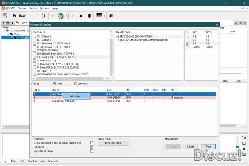The height and width of the screenshot is (166, 249).
Task: Click Pin State list horizontal scroll right arrow
Action: [108, 79]
